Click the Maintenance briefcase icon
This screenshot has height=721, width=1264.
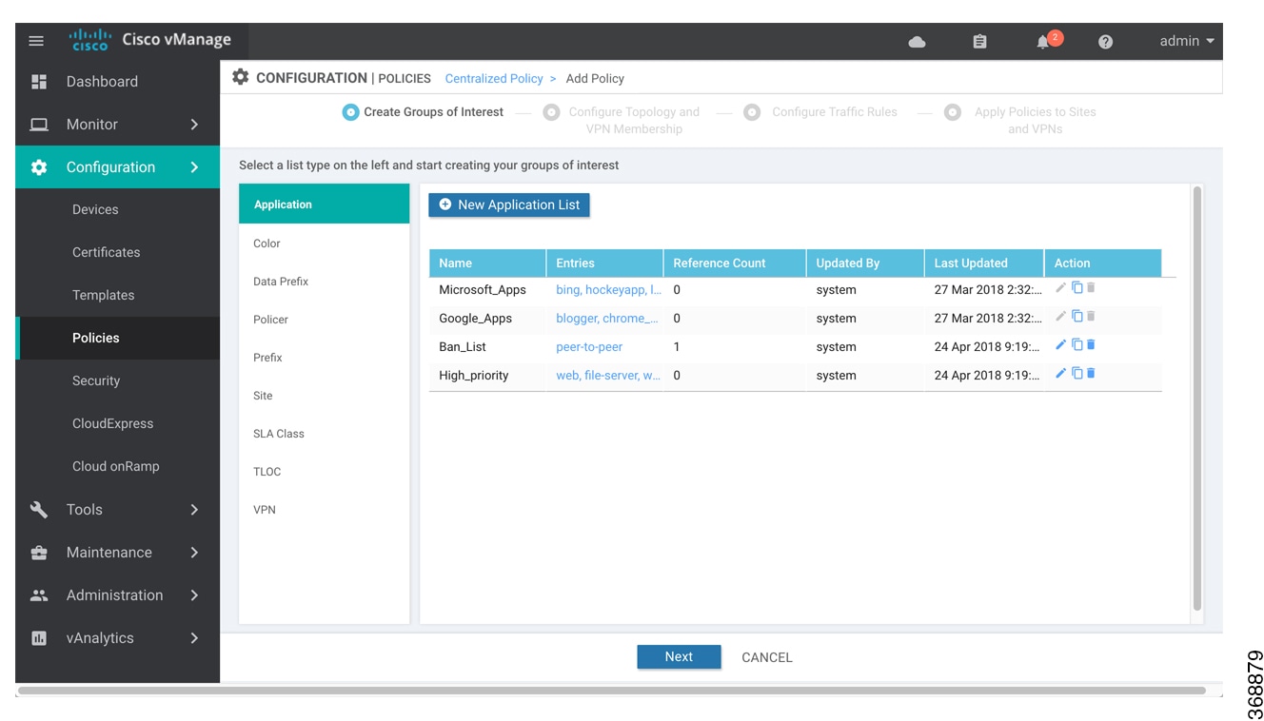[39, 553]
